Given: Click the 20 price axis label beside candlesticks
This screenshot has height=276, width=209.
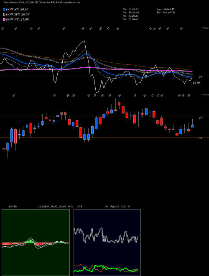Looking at the screenshot, I should click(x=200, y=138).
